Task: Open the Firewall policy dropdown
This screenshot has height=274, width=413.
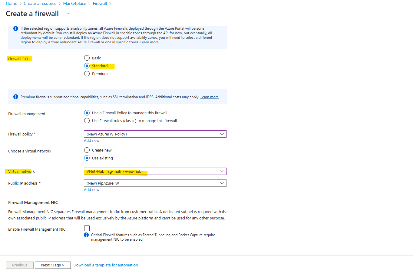Action: [155, 134]
